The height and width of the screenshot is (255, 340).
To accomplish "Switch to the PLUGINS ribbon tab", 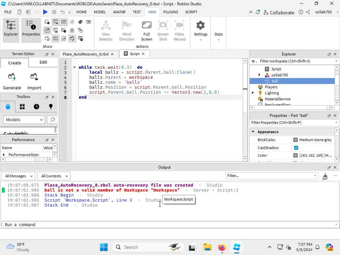I will click(x=171, y=12).
